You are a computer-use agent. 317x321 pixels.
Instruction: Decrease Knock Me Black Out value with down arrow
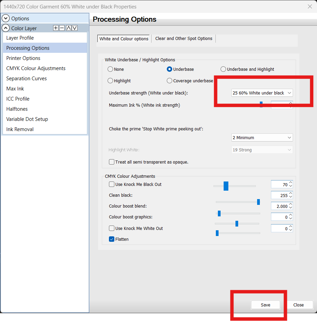[291, 186]
